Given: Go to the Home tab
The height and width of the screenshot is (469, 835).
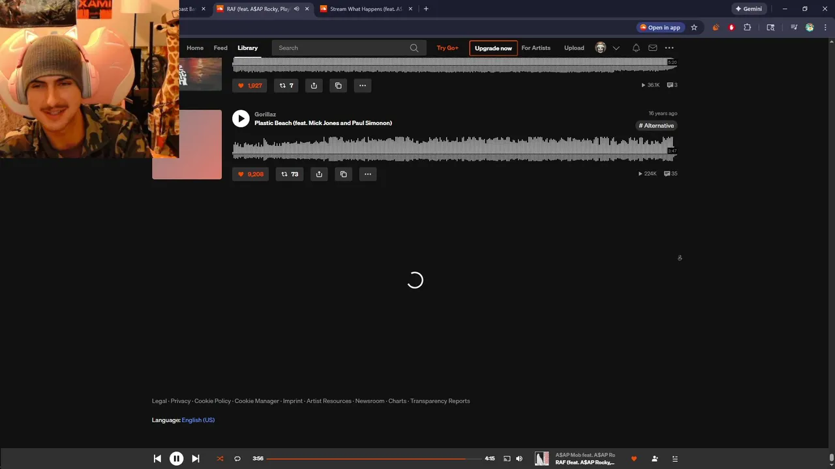Looking at the screenshot, I should (195, 48).
